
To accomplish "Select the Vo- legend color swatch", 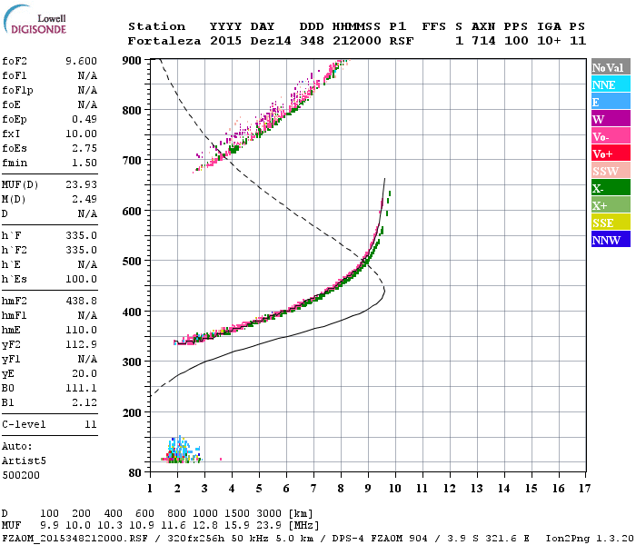I will [611, 136].
